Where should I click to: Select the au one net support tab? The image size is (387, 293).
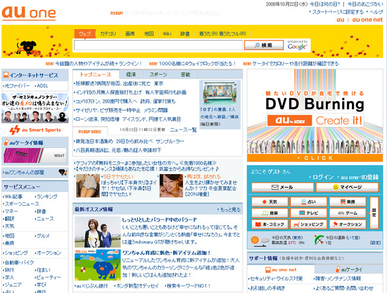281,269
